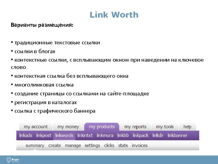Image resolution: width=218 pixels, height=164 pixels.
Task: Click the Link Worth title
Action: coord(114,15)
